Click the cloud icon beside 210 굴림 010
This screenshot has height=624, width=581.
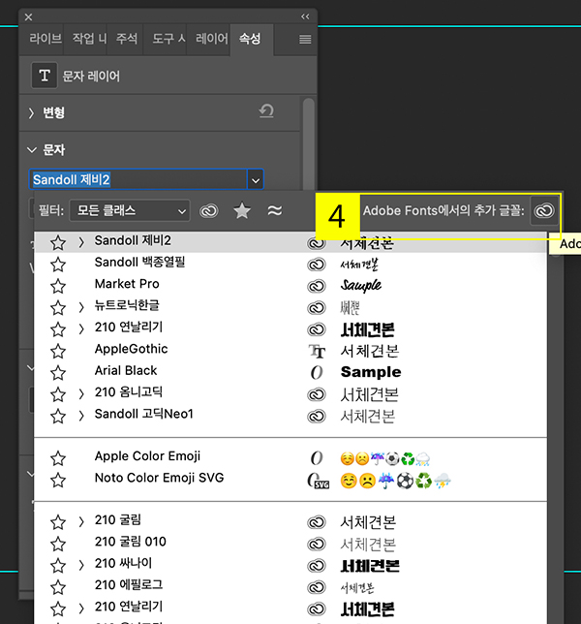click(x=317, y=544)
